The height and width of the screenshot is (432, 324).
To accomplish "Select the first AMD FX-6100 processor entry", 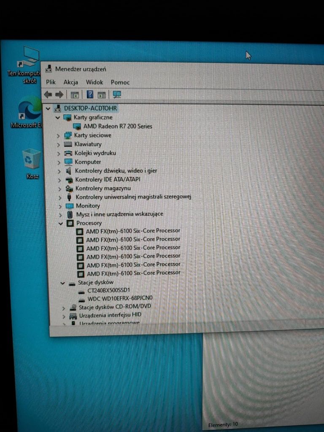I will pyautogui.click(x=133, y=231).
